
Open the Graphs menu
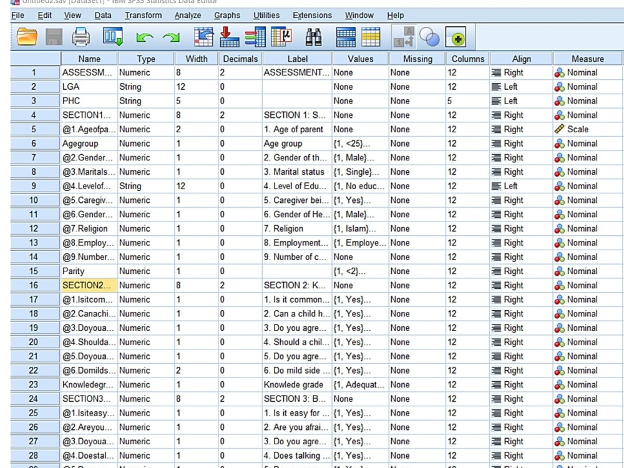[227, 15]
